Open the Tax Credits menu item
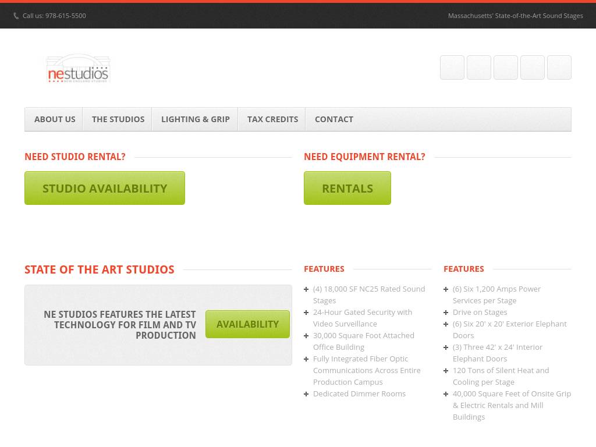This screenshot has width=596, height=447. point(272,119)
